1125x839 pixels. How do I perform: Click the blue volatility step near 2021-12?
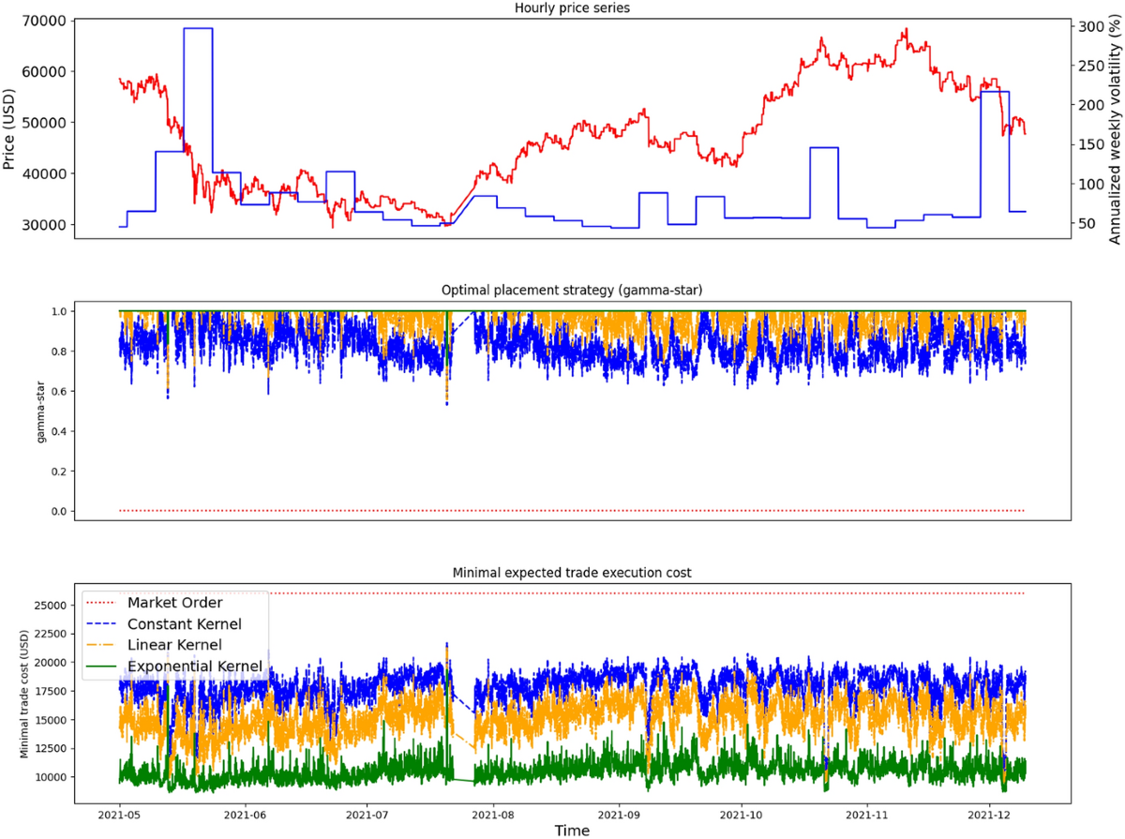pyautogui.click(x=996, y=93)
